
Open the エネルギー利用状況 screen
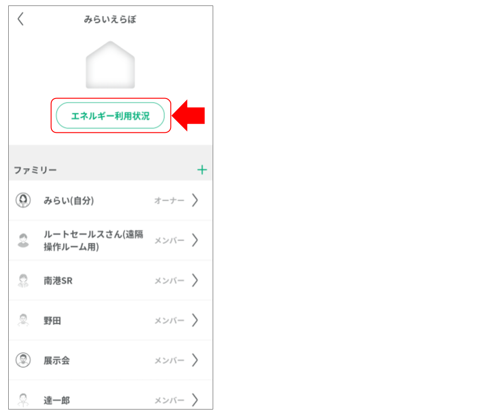(110, 115)
